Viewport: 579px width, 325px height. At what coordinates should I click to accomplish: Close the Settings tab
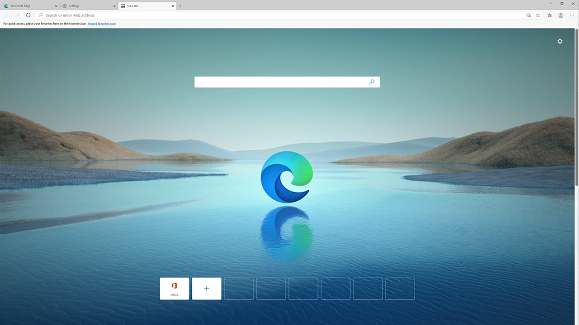pyautogui.click(x=114, y=6)
